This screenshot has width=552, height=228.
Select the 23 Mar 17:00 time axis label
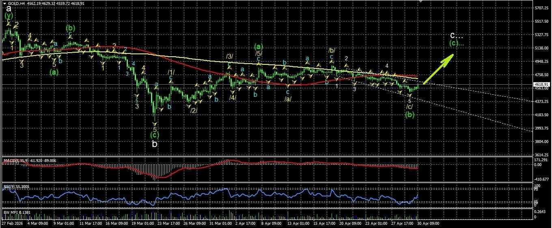[x=168, y=223]
